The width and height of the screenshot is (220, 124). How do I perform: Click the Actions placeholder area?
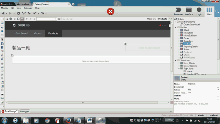click(x=148, y=48)
